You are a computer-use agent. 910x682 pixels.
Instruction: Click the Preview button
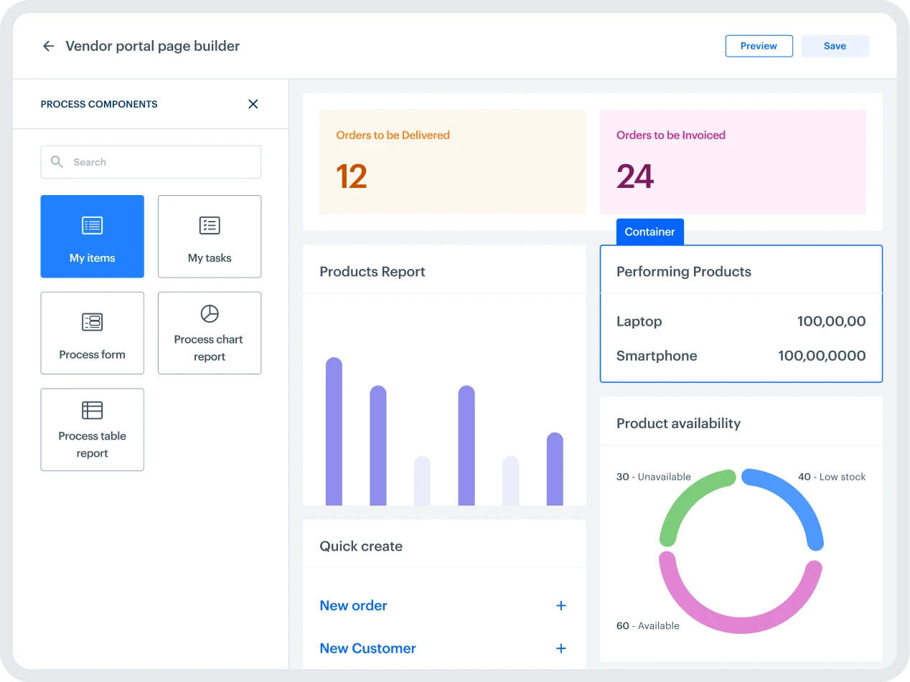click(759, 46)
